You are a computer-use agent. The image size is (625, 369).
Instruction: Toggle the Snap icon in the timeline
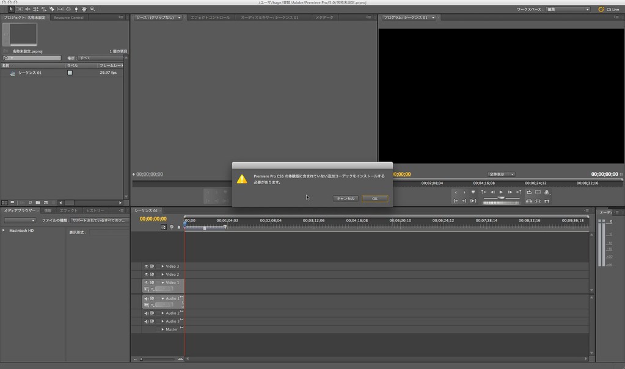(x=164, y=227)
